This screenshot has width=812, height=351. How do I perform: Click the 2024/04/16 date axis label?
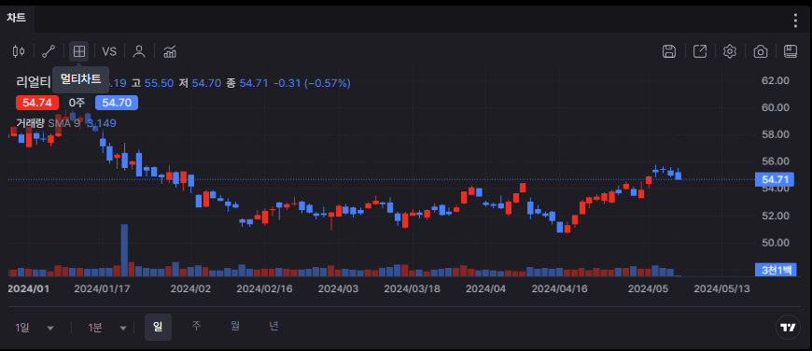click(560, 288)
